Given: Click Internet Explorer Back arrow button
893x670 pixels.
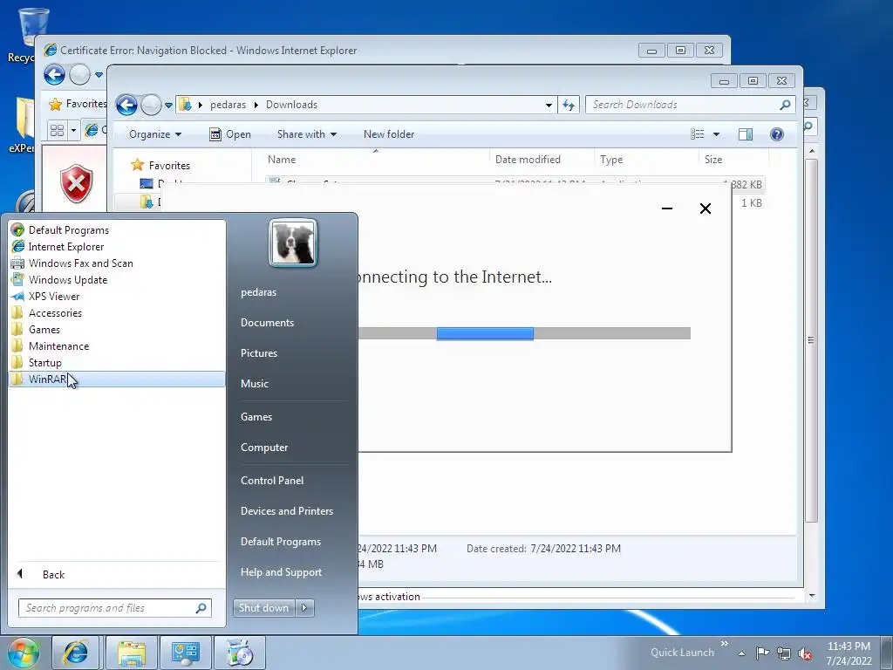Looking at the screenshot, I should pyautogui.click(x=54, y=75).
